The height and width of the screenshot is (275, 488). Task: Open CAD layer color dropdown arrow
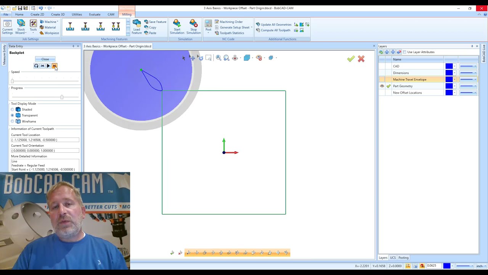[x=454, y=66]
